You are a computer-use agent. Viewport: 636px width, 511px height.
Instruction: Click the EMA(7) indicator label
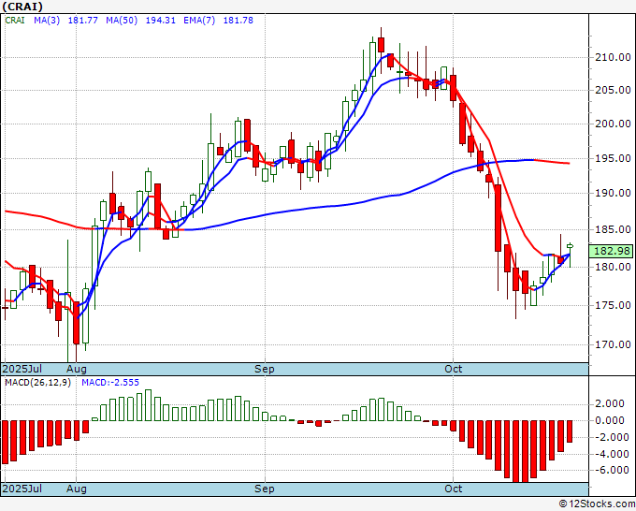click(199, 20)
